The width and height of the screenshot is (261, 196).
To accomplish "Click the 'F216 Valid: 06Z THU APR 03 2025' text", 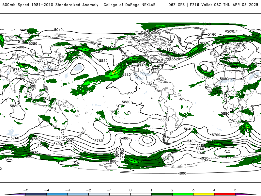I will pyautogui.click(x=224, y=5).
